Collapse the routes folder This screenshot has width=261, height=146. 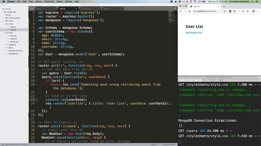pos(4,24)
